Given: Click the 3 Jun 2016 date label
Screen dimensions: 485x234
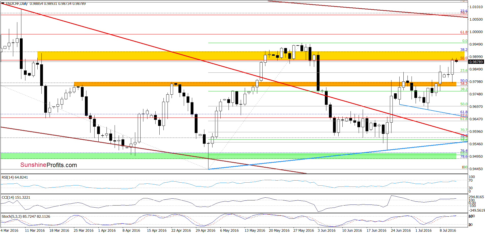Looking at the screenshot, I should tap(327, 230).
